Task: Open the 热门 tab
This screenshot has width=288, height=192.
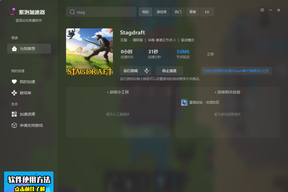Action: point(178,12)
